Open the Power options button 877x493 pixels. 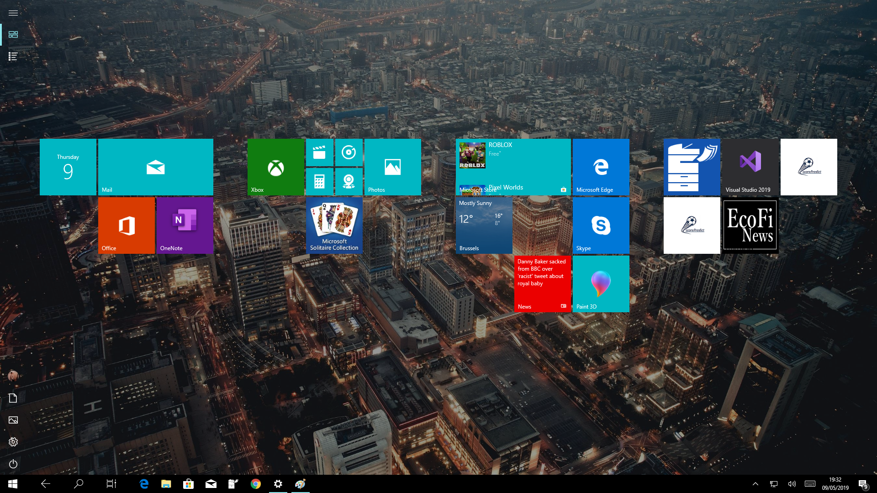[13, 464]
